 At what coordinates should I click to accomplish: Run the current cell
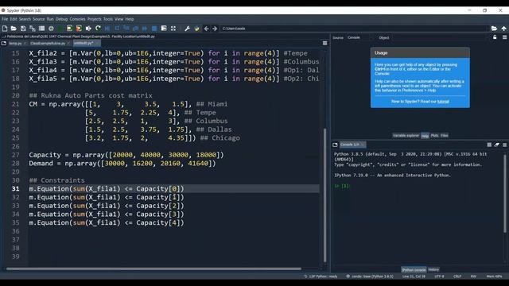click(x=69, y=29)
